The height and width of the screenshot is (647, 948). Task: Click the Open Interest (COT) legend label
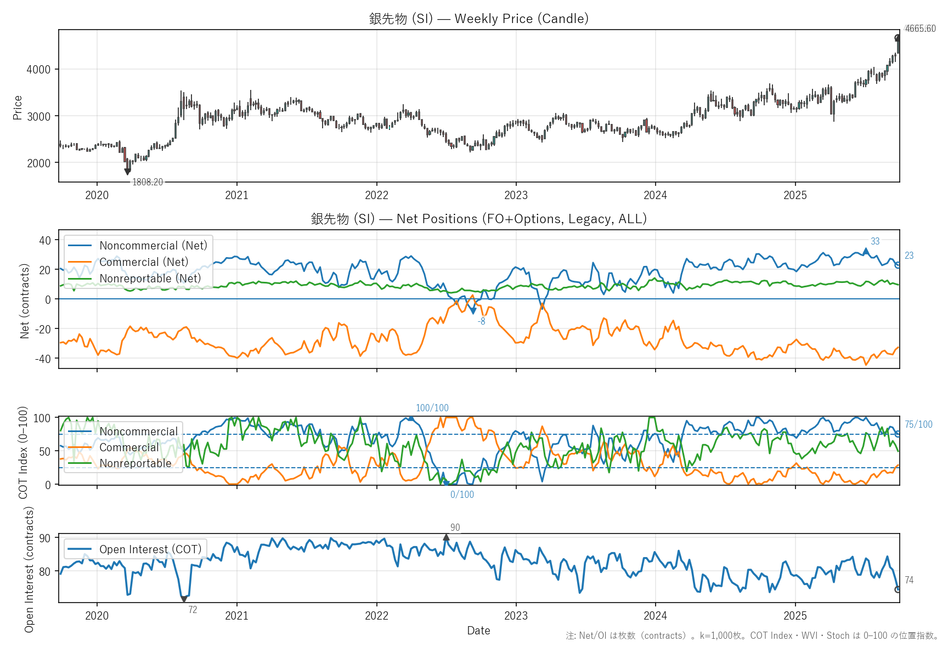pos(150,549)
